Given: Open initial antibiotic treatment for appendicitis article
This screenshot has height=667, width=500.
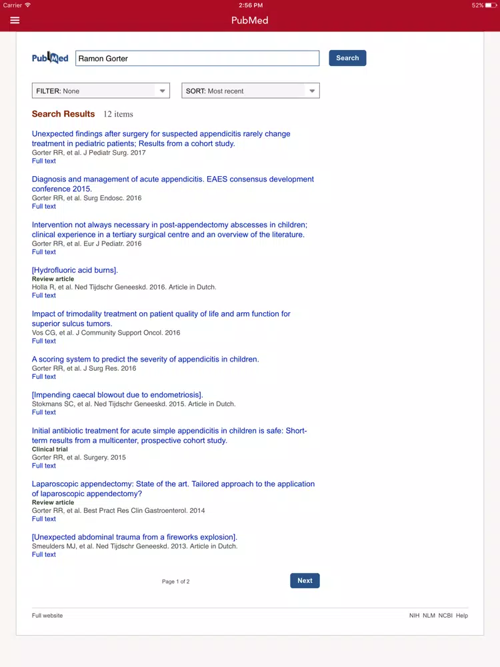Looking at the screenshot, I should pos(169,435).
